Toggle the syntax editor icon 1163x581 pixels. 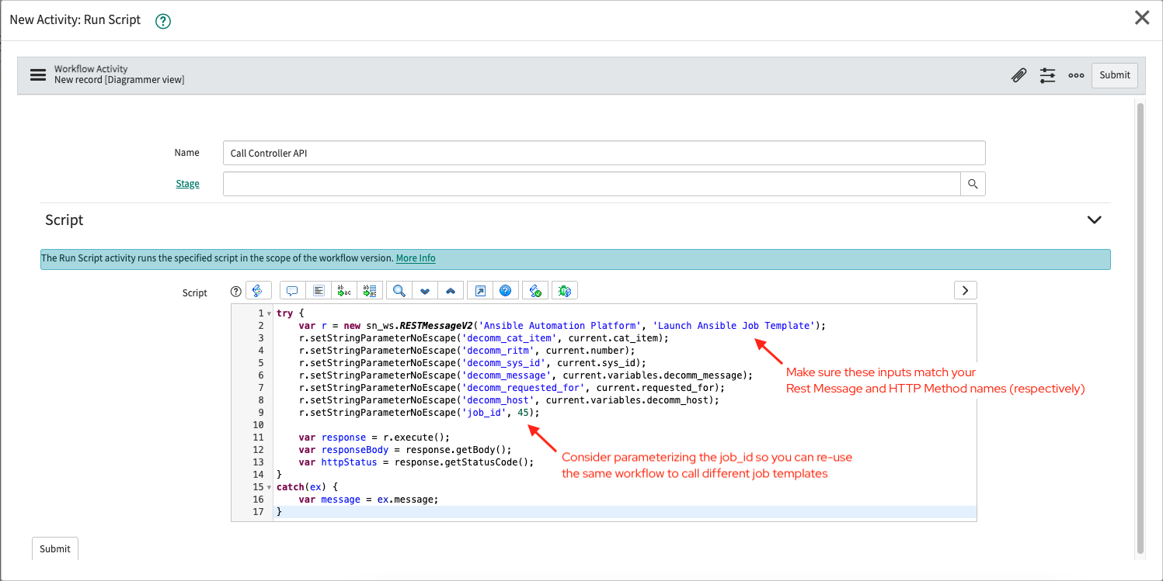tap(258, 291)
